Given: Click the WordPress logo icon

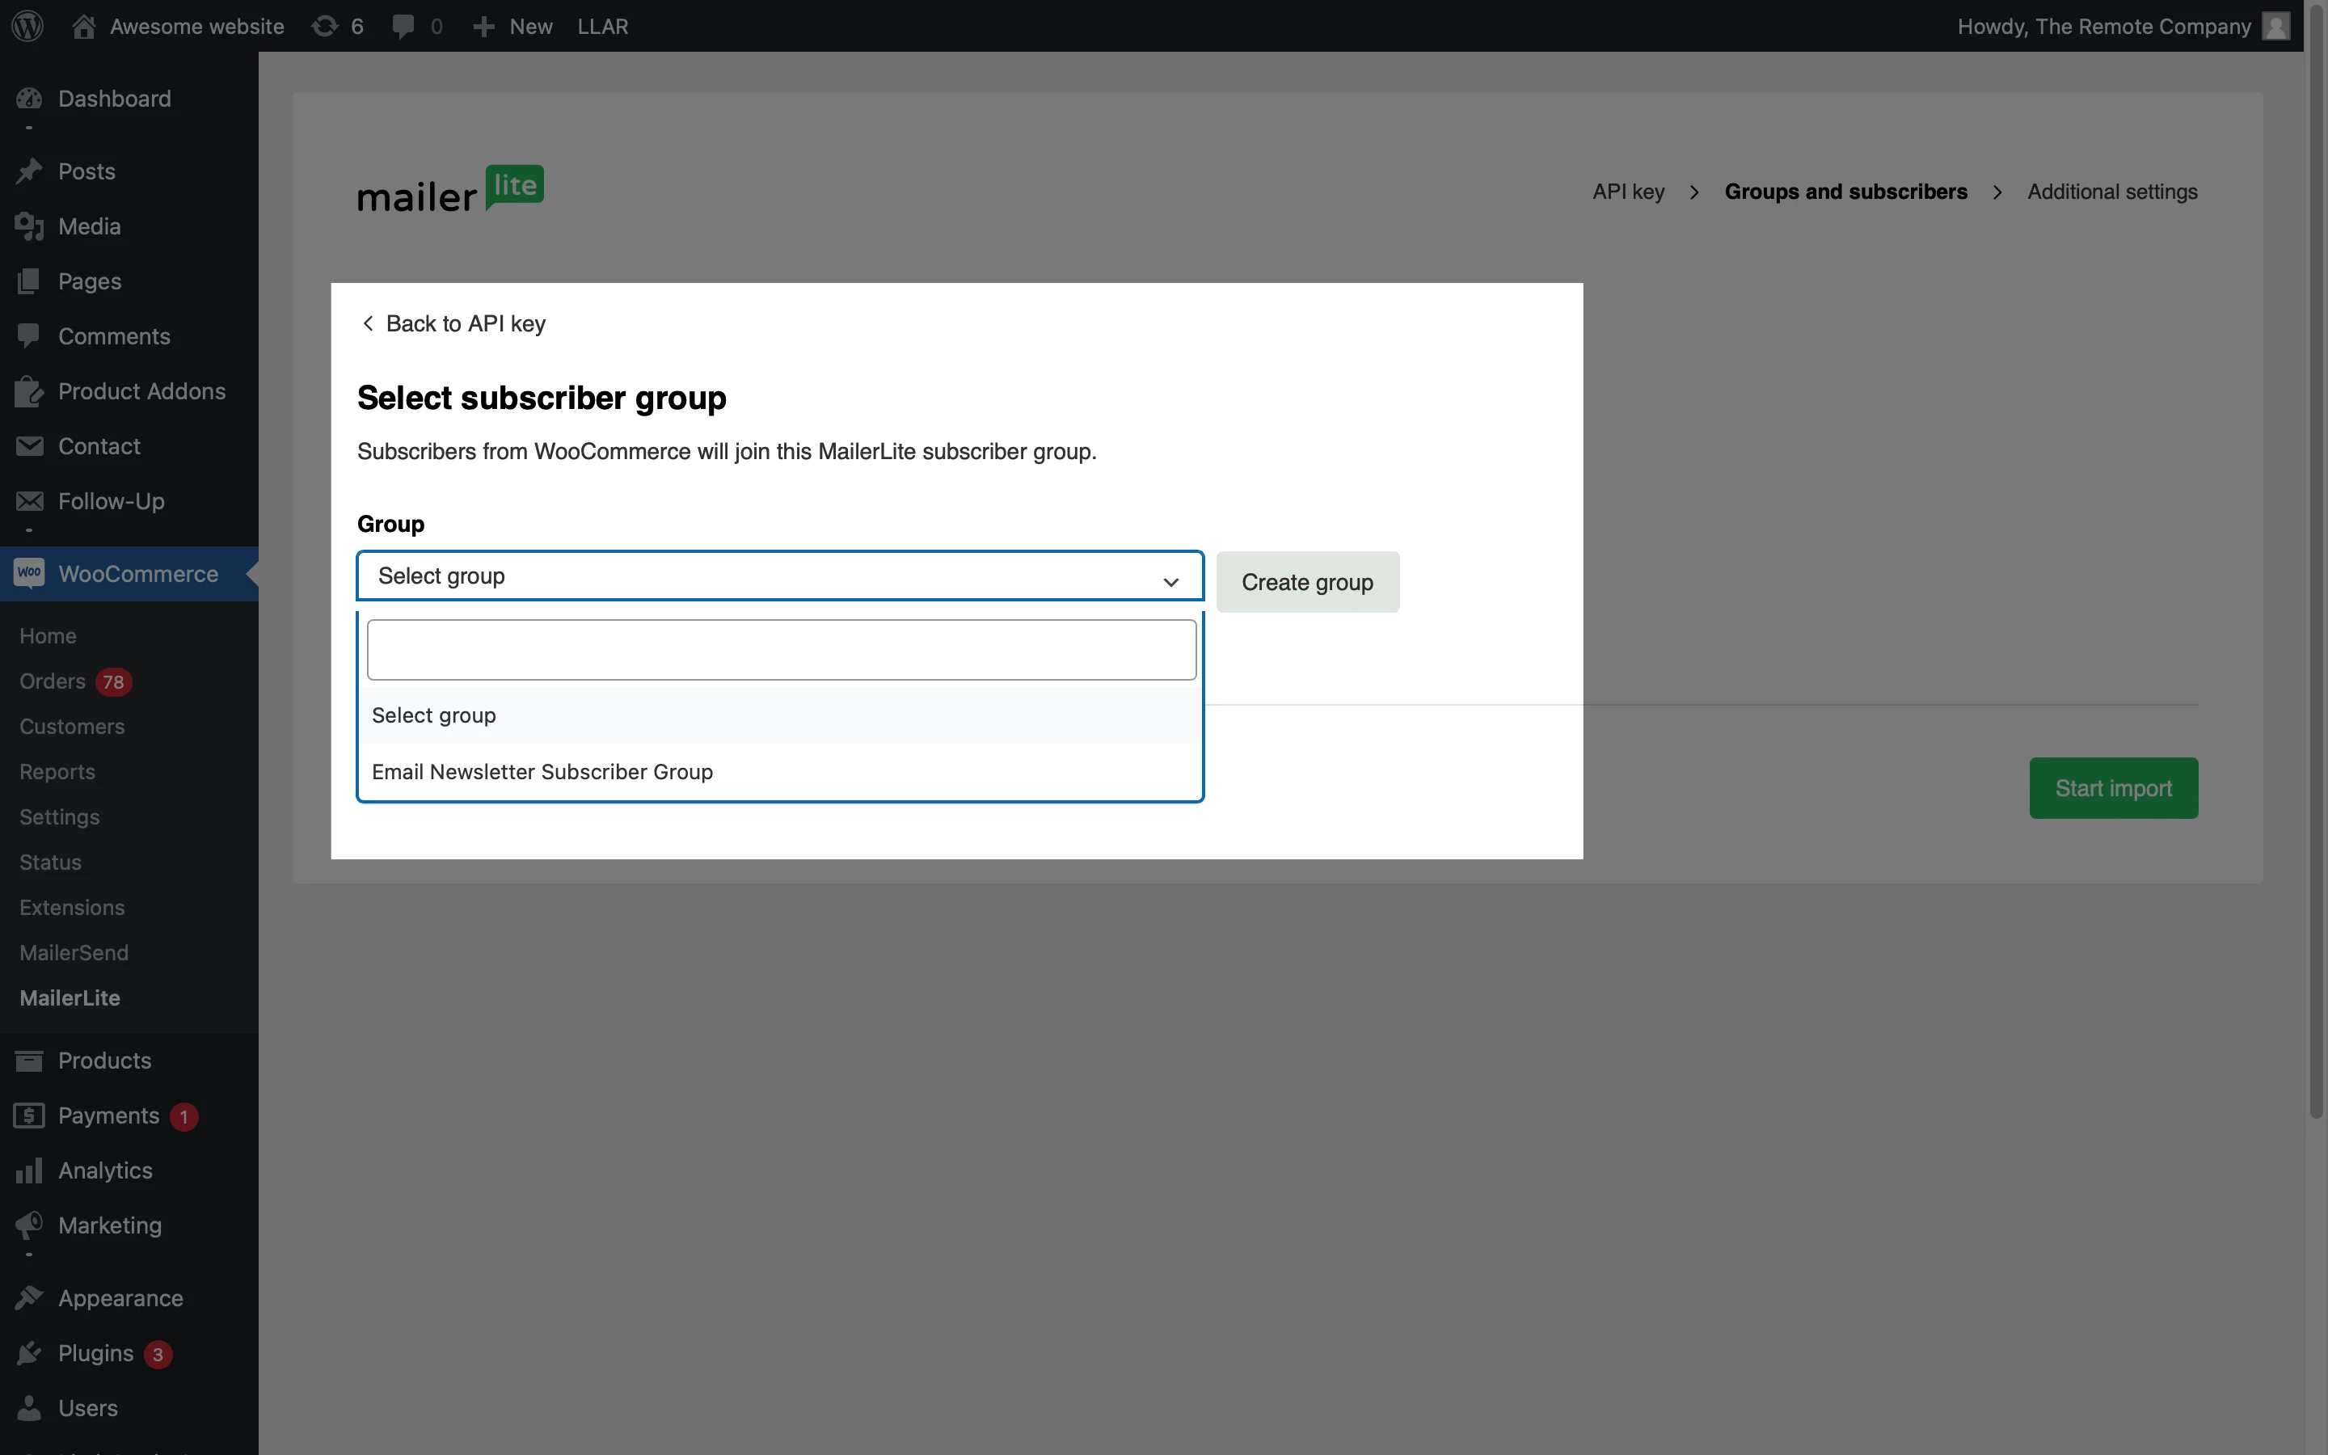Looking at the screenshot, I should [28, 26].
